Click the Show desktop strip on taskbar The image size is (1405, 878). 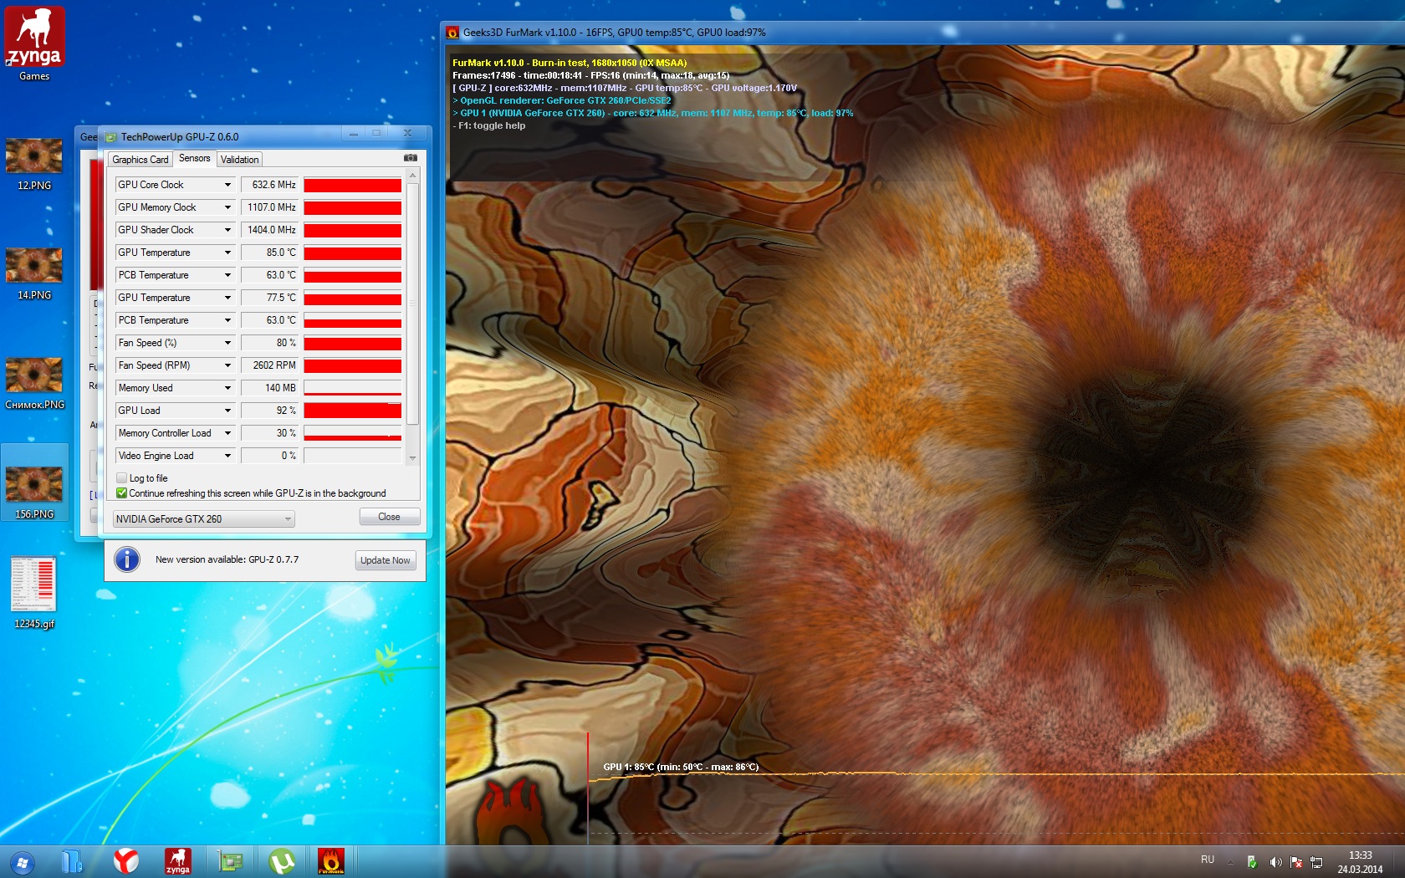pyautogui.click(x=1400, y=862)
